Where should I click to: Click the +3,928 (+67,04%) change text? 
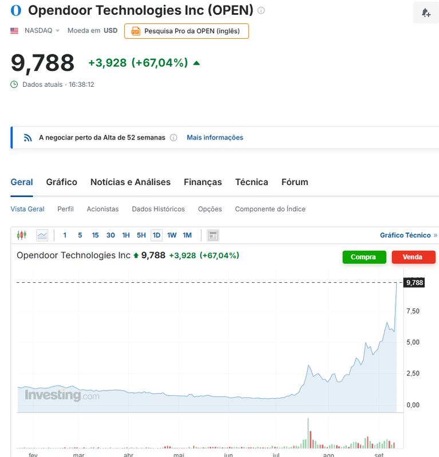coord(138,63)
